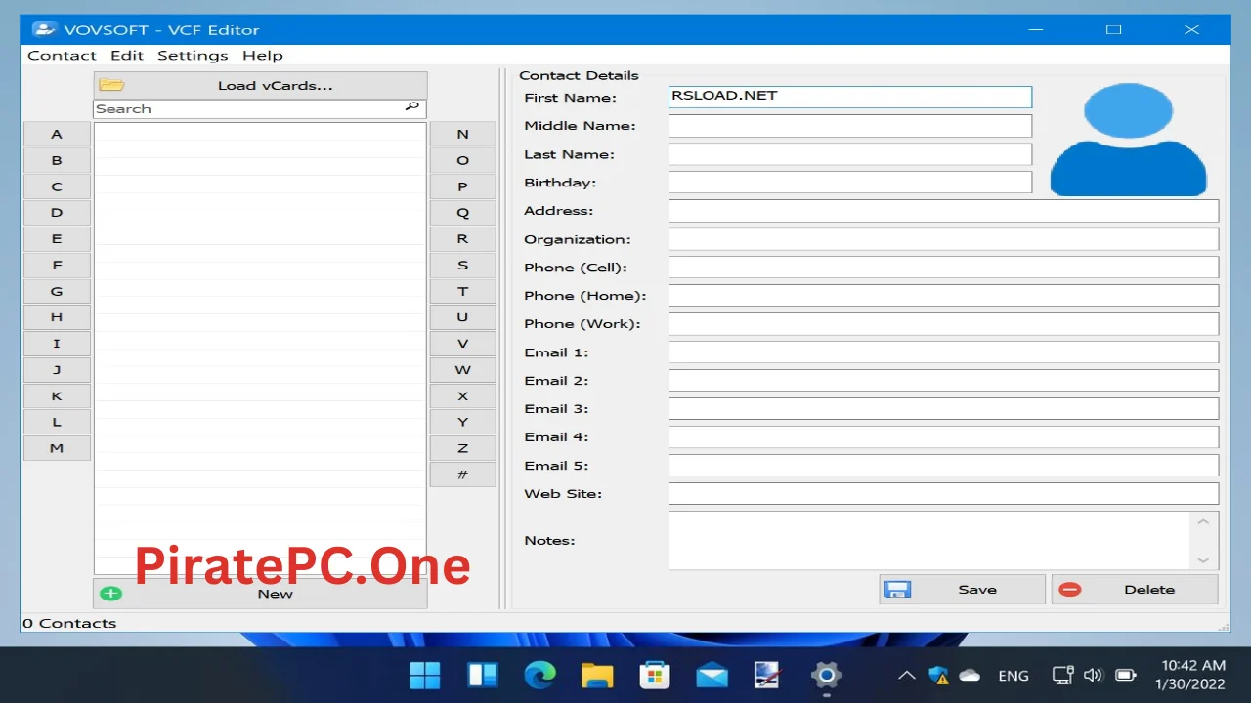The height and width of the screenshot is (703, 1251).
Task: Click Windows Security tray icon
Action: pyautogui.click(x=938, y=675)
